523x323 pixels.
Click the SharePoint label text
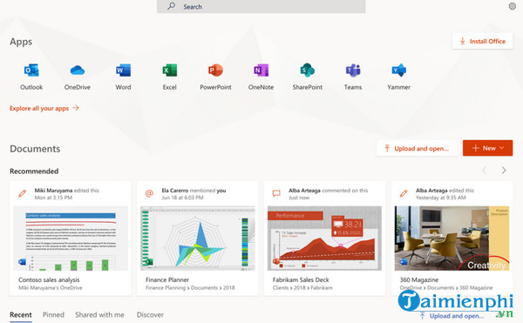[x=308, y=87]
